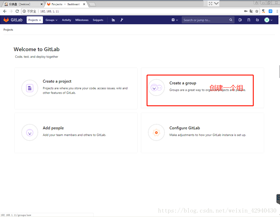
Task: Click the Add people smiley icon
Action: coord(30,133)
